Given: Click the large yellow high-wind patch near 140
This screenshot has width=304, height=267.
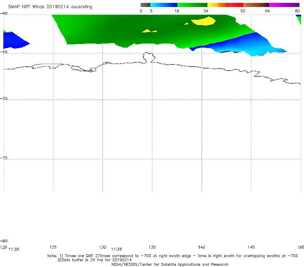Looking at the screenshot, I should point(204,21).
